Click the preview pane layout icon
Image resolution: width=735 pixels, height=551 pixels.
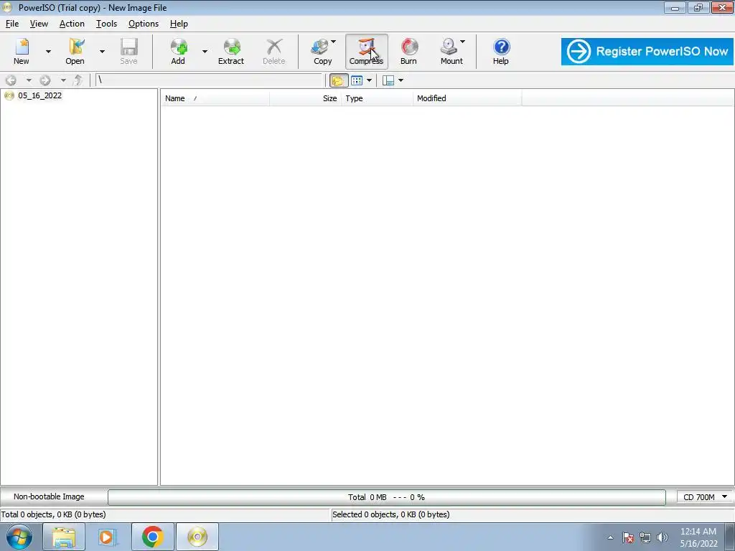pos(388,80)
